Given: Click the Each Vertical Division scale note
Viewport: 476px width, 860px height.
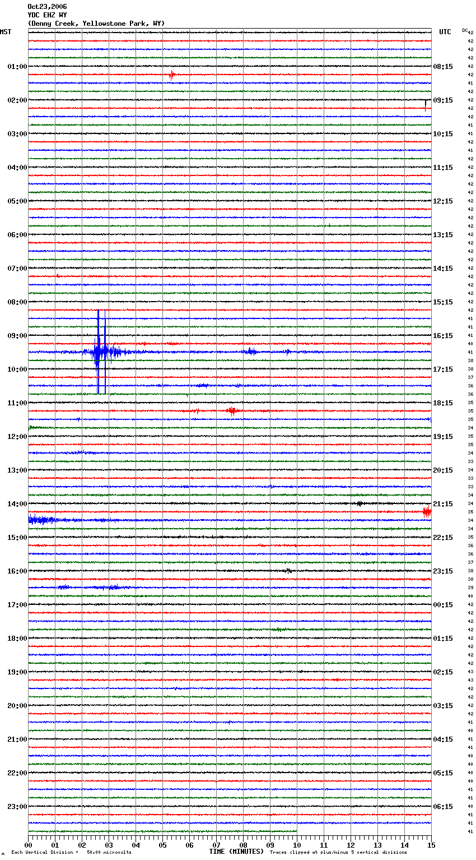Looking at the screenshot, I should click(x=71, y=853).
